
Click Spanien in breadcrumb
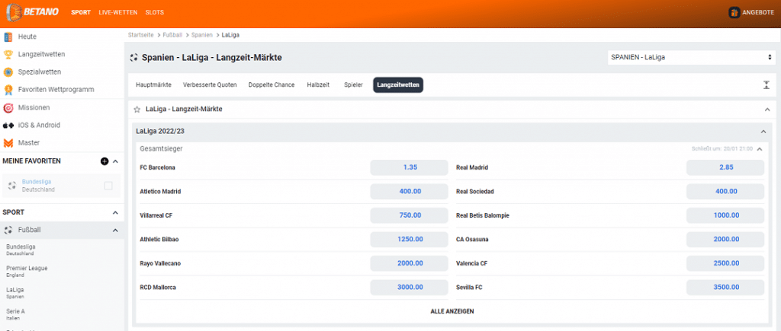pyautogui.click(x=201, y=35)
